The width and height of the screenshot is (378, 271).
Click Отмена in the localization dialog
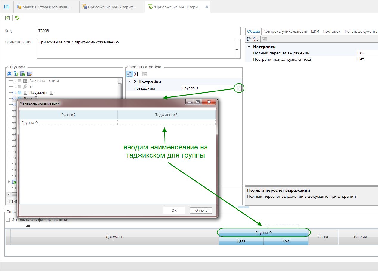(201, 210)
